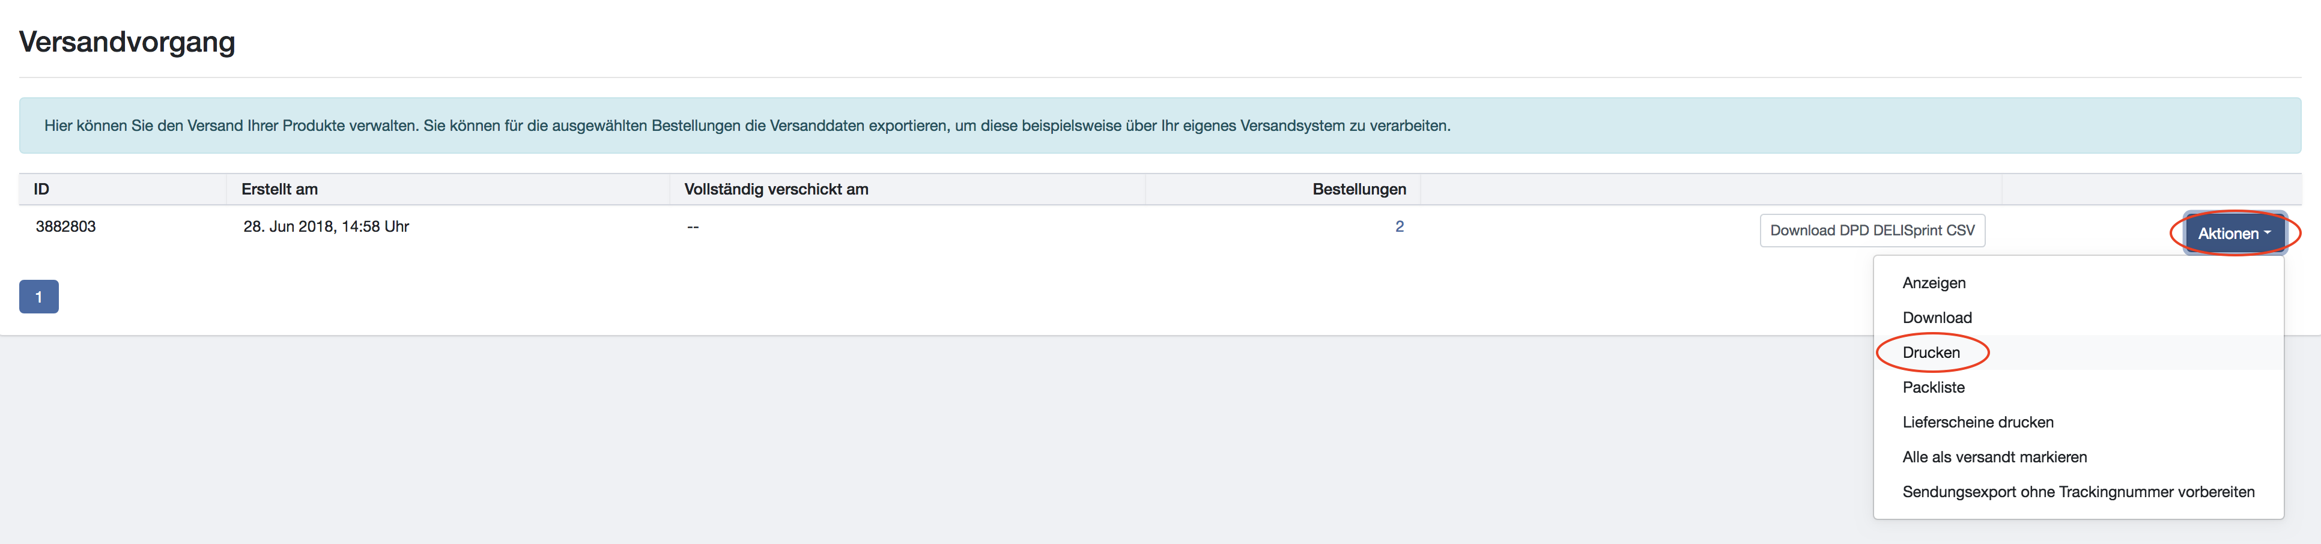The height and width of the screenshot is (544, 2321).
Task: Go to pagination page 1
Action: tap(38, 297)
